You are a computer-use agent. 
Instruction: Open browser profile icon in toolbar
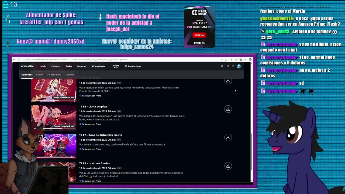[x=241, y=60]
